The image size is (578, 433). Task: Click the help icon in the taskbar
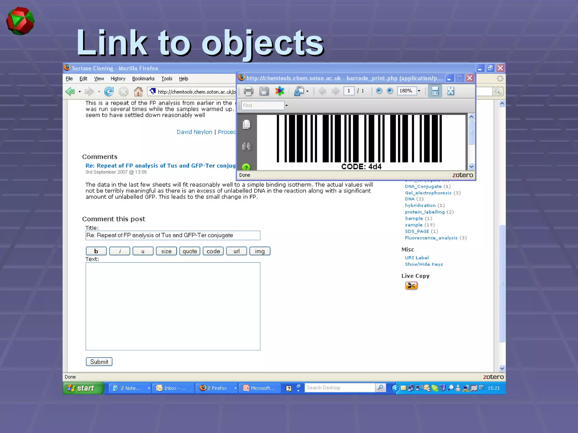288,388
